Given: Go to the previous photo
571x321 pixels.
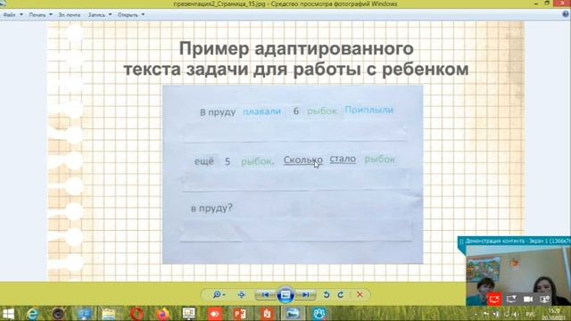Looking at the screenshot, I should [266, 294].
